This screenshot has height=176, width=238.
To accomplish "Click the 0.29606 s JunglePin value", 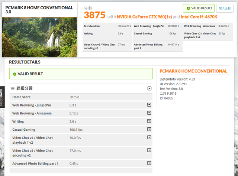I will tap(174, 26).
